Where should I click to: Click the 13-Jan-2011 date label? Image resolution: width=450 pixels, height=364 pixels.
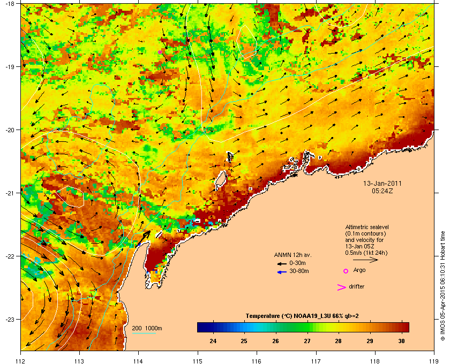(x=382, y=183)
